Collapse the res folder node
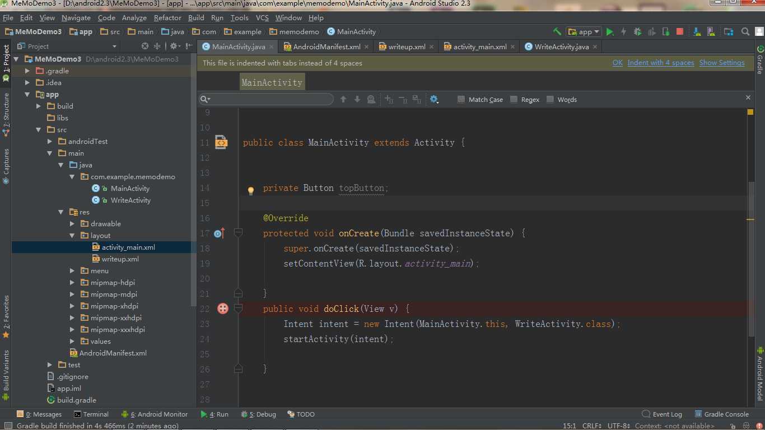 click(61, 212)
